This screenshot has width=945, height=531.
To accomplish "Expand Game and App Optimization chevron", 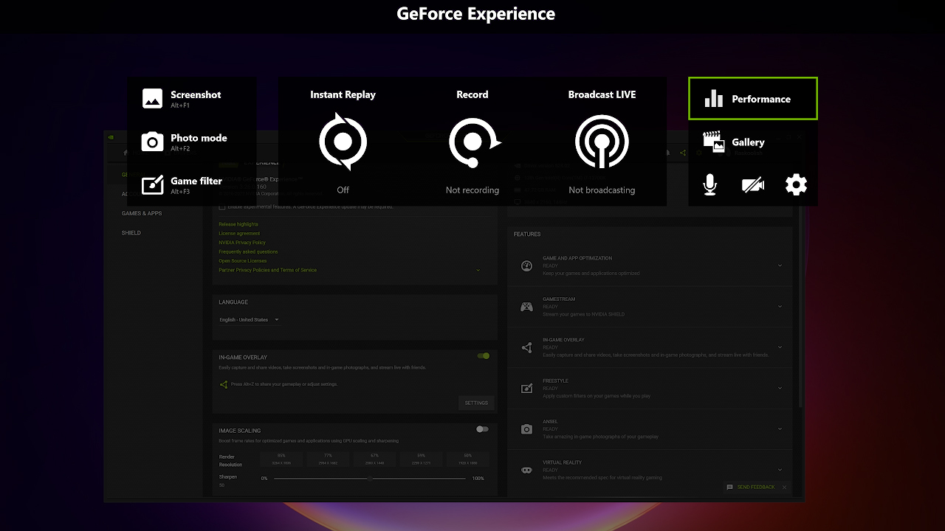I will pyautogui.click(x=780, y=265).
